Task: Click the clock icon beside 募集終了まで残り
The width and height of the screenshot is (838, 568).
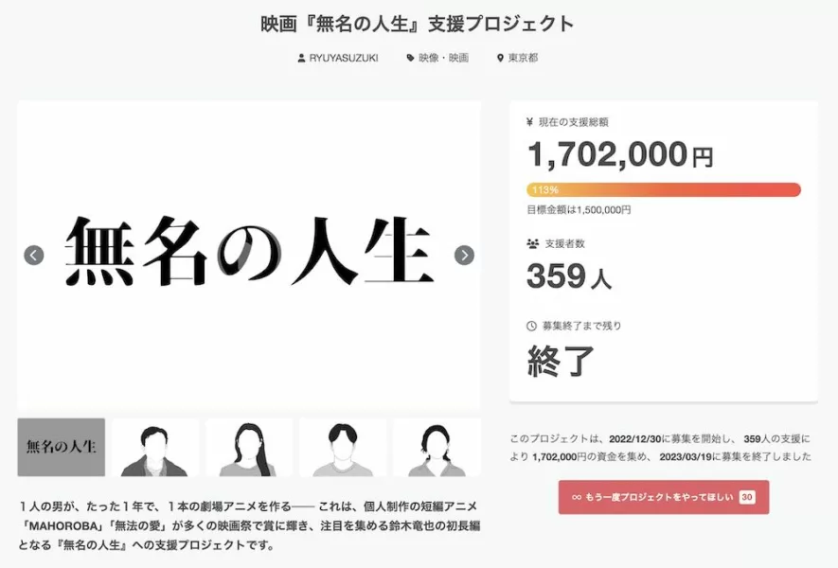Action: pyautogui.click(x=531, y=326)
